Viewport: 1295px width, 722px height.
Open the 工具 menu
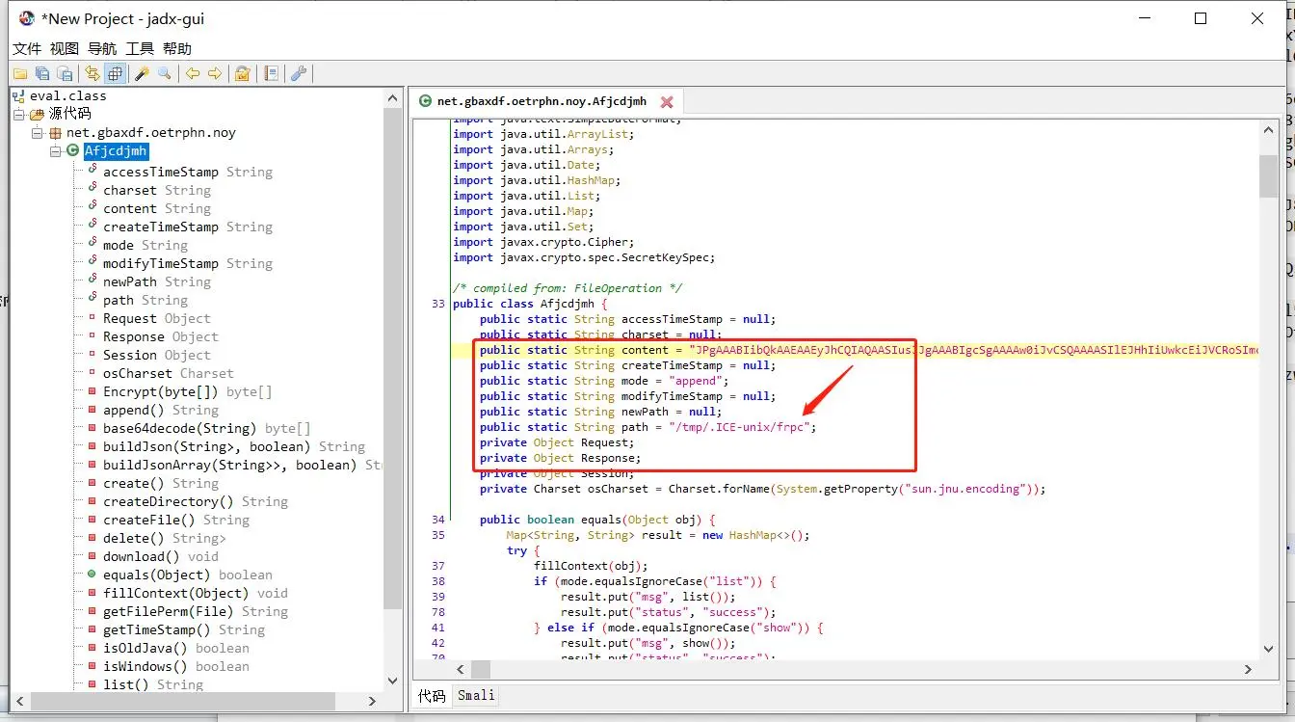click(140, 48)
